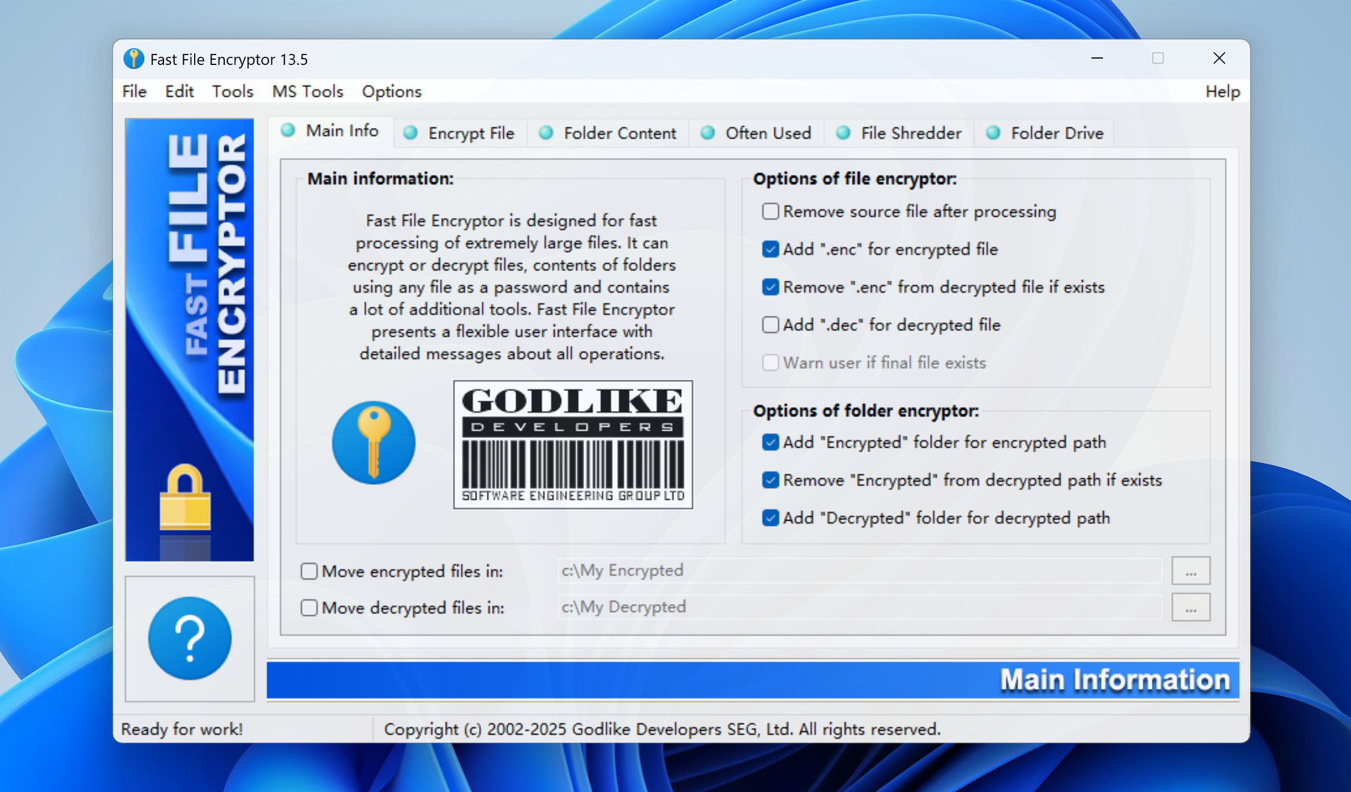Switch to the Encrypt File tab
Screen dimensions: 1351x792
click(x=460, y=133)
